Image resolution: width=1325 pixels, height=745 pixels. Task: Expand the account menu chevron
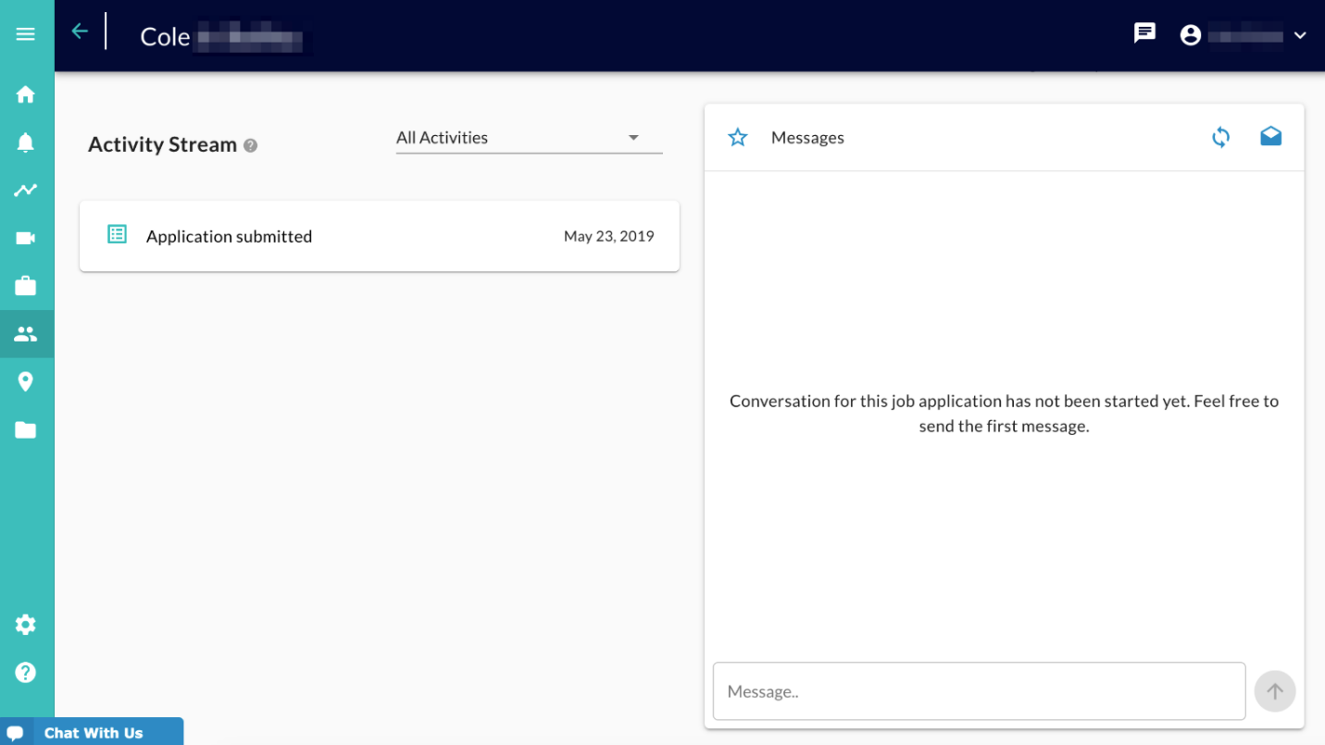click(x=1300, y=36)
